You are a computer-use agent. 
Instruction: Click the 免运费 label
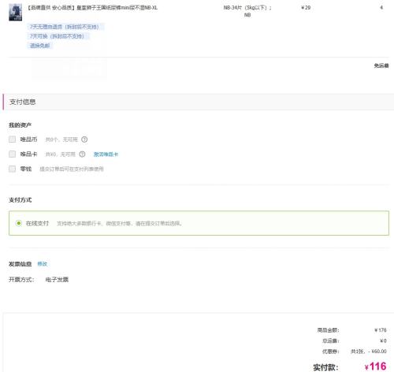click(381, 65)
